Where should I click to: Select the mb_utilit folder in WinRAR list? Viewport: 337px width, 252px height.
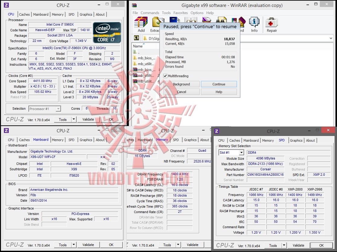pyautogui.click(x=144, y=64)
